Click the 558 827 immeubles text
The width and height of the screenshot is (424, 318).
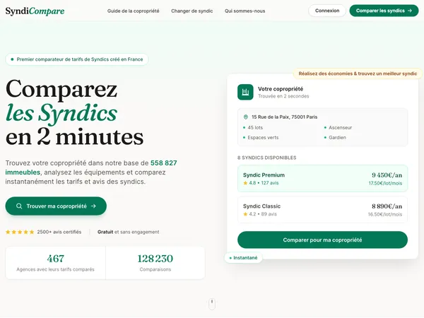91,167
